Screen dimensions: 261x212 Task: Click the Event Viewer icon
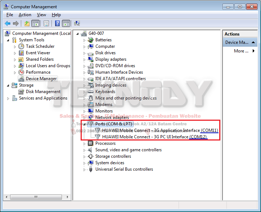click(21, 53)
